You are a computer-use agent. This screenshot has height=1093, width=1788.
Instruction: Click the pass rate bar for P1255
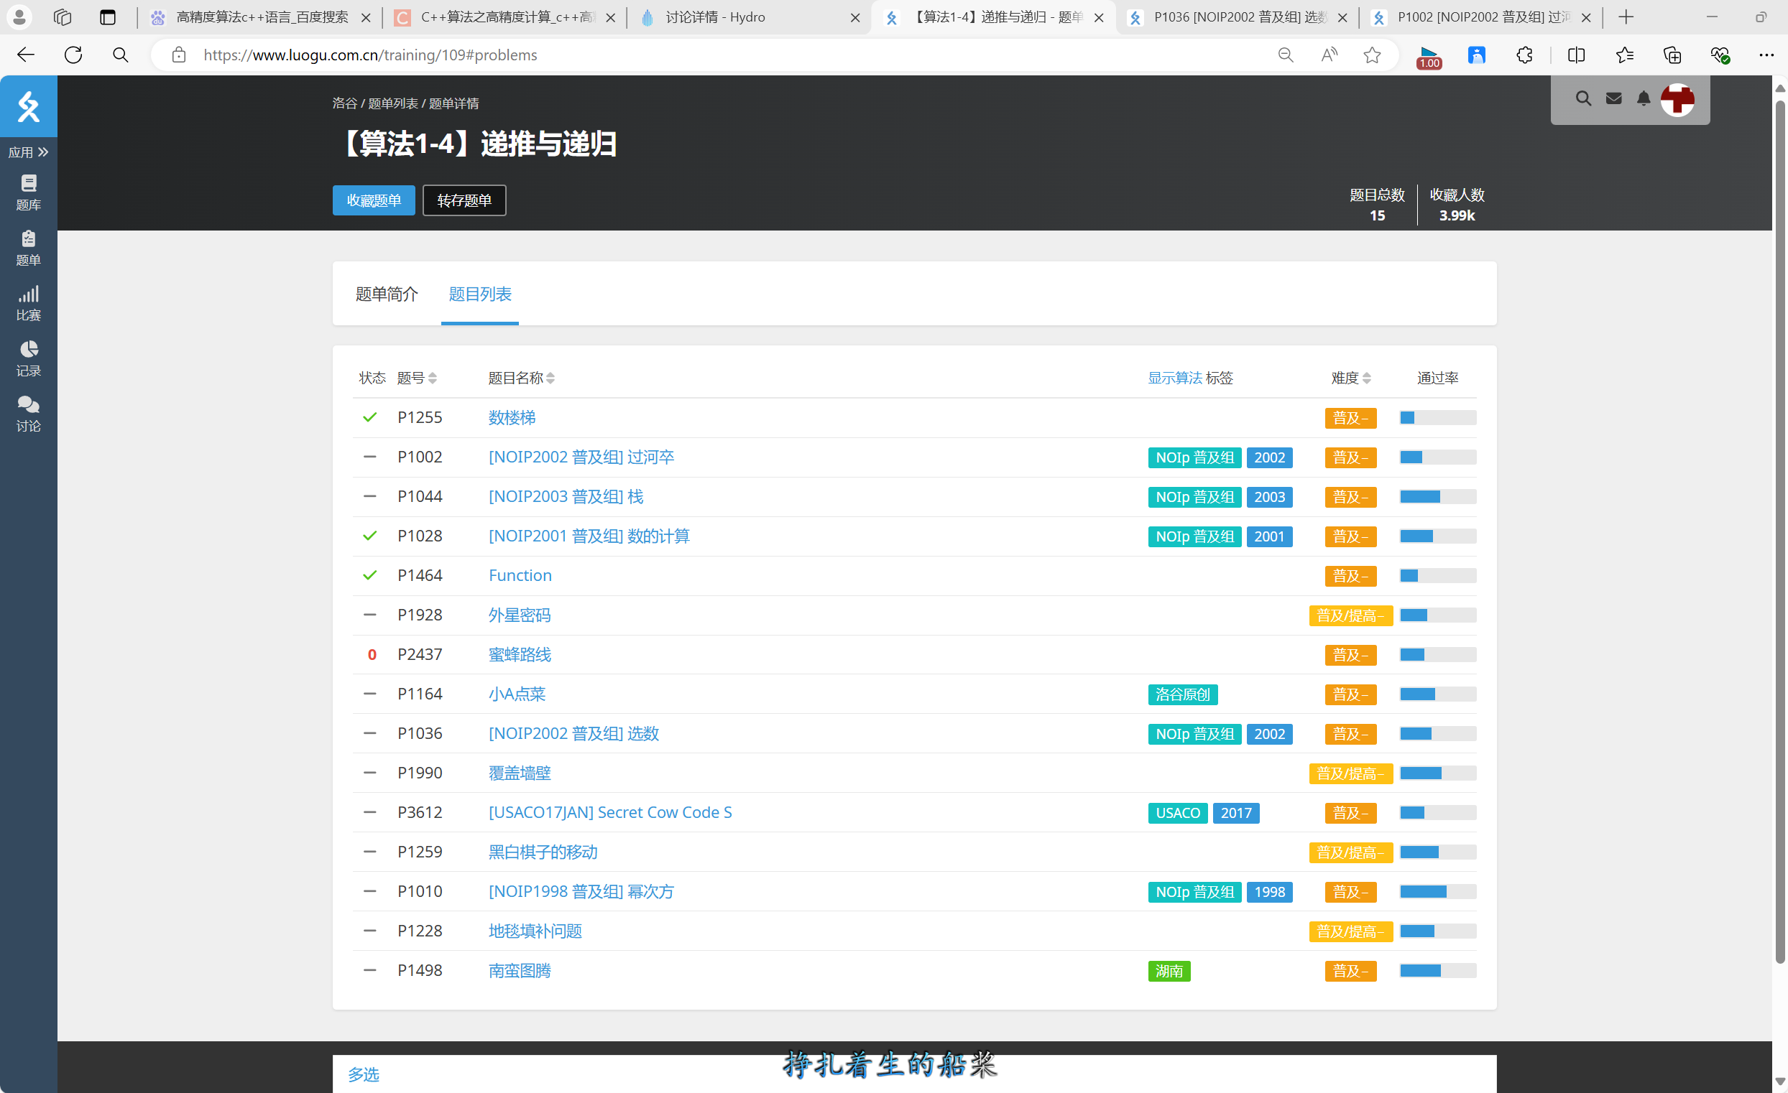click(1437, 418)
